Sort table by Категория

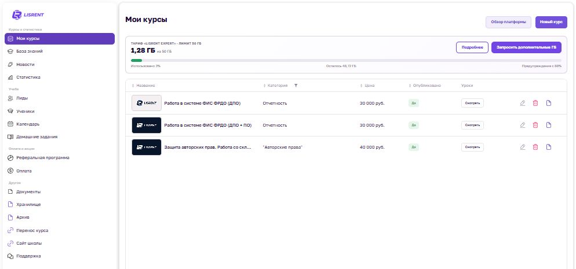click(x=275, y=86)
